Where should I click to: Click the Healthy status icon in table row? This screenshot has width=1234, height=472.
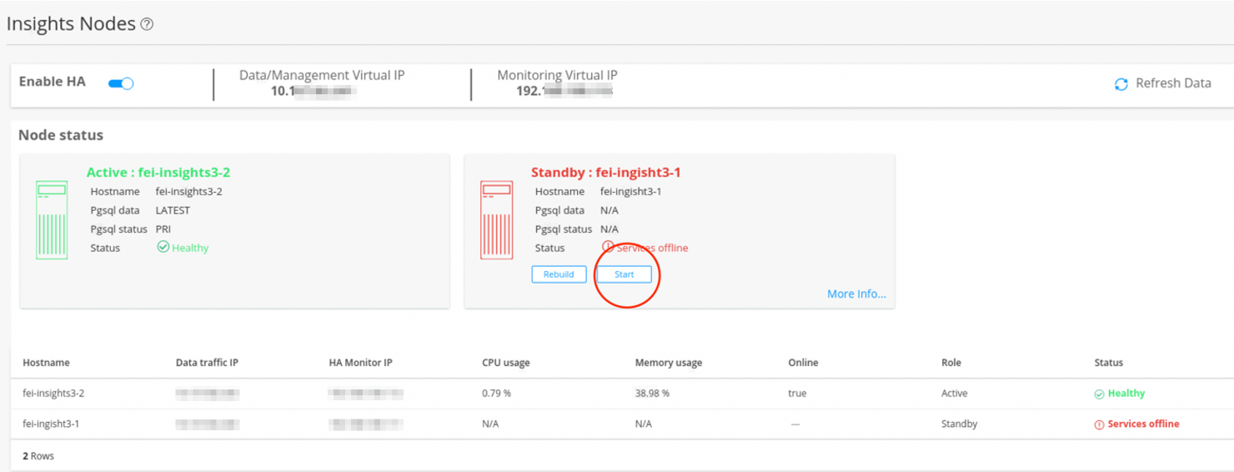pos(1099,394)
